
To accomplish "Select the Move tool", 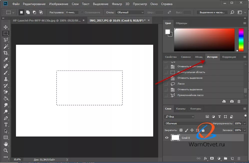I will [6, 27].
